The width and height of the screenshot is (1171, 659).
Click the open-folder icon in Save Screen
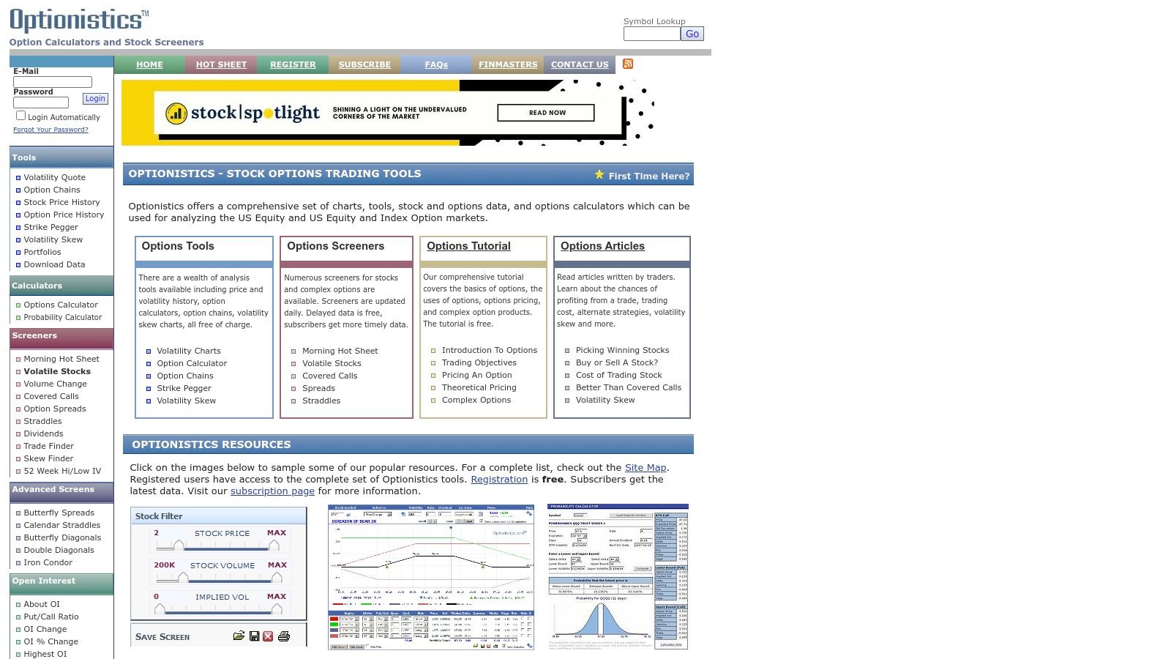click(x=239, y=636)
